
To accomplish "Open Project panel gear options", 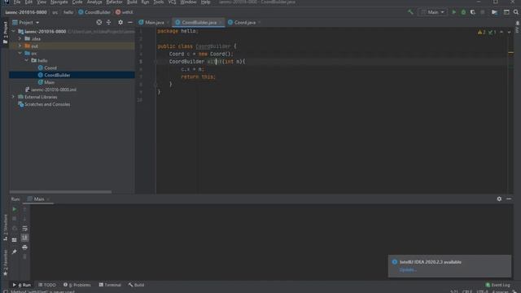I will pos(120,22).
